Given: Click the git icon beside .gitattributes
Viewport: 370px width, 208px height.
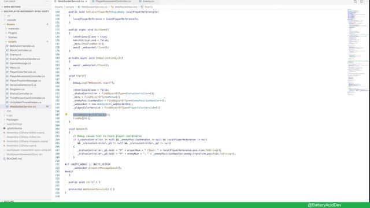Looking at the screenshot, I should pyautogui.click(x=4, y=128).
